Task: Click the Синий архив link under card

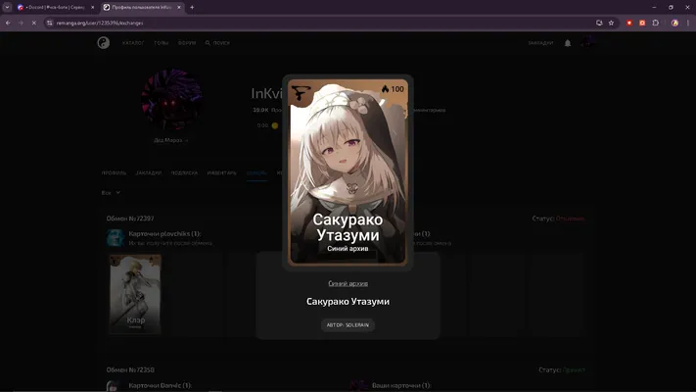Action: click(x=348, y=283)
